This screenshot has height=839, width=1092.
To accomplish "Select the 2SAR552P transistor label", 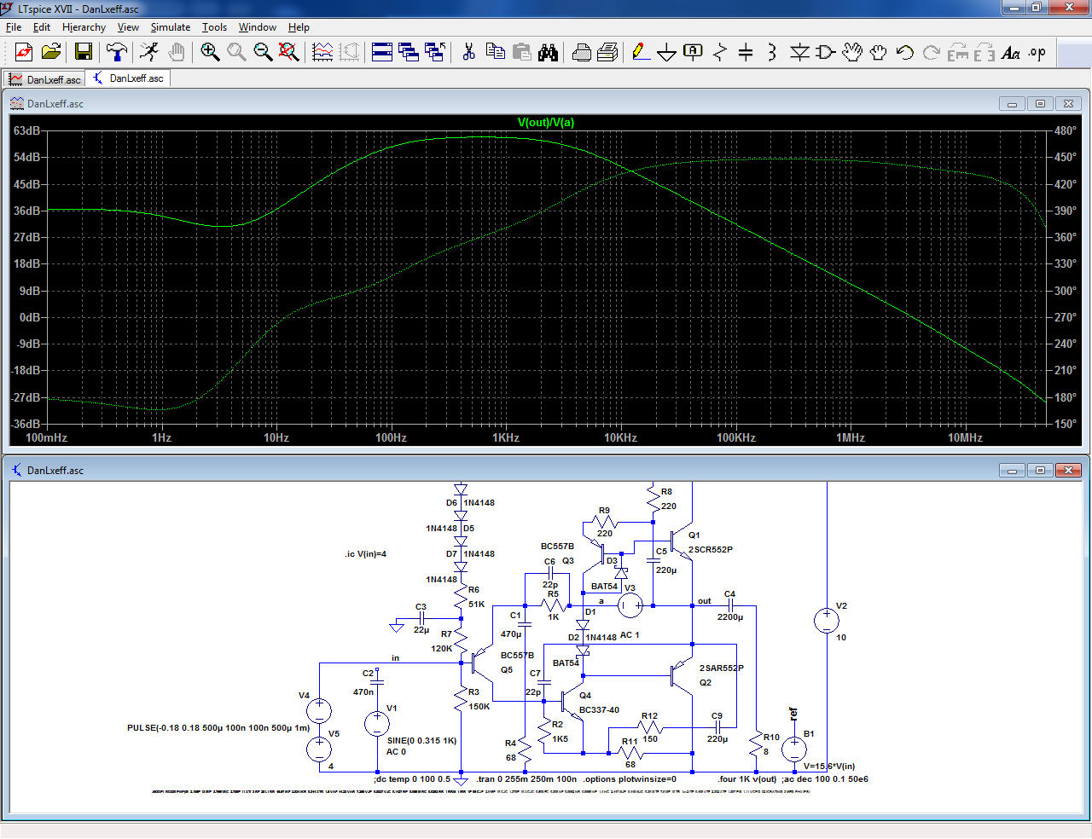I will coord(722,668).
